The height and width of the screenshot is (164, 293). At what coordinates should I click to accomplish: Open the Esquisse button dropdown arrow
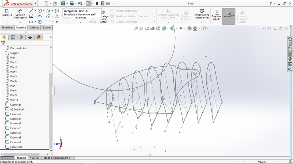pos(7,22)
